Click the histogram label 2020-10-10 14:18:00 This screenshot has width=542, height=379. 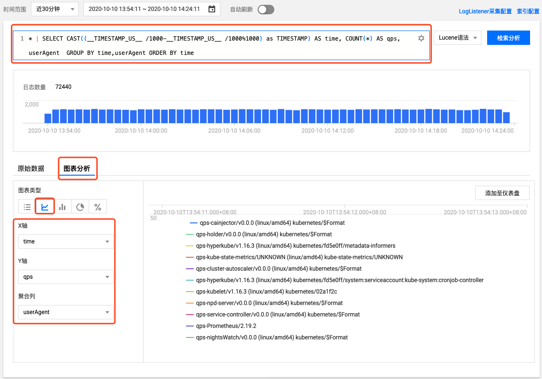[x=421, y=131]
